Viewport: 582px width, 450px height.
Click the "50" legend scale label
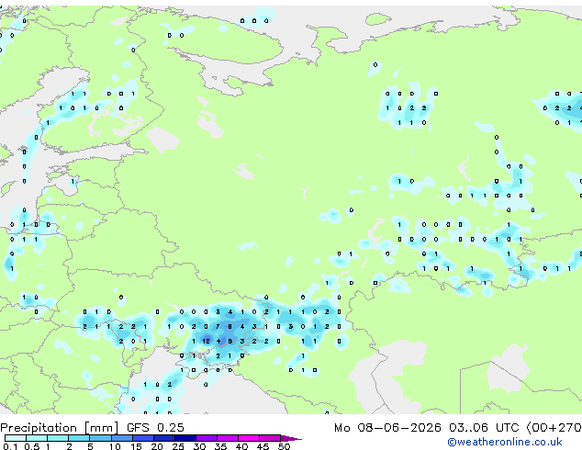pyautogui.click(x=284, y=446)
